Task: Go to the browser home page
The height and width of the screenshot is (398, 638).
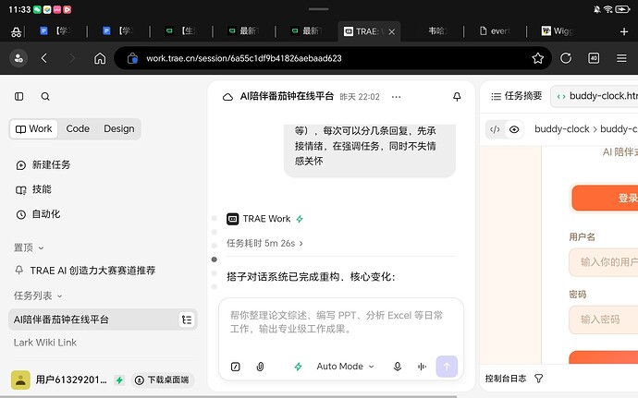Action: point(100,58)
